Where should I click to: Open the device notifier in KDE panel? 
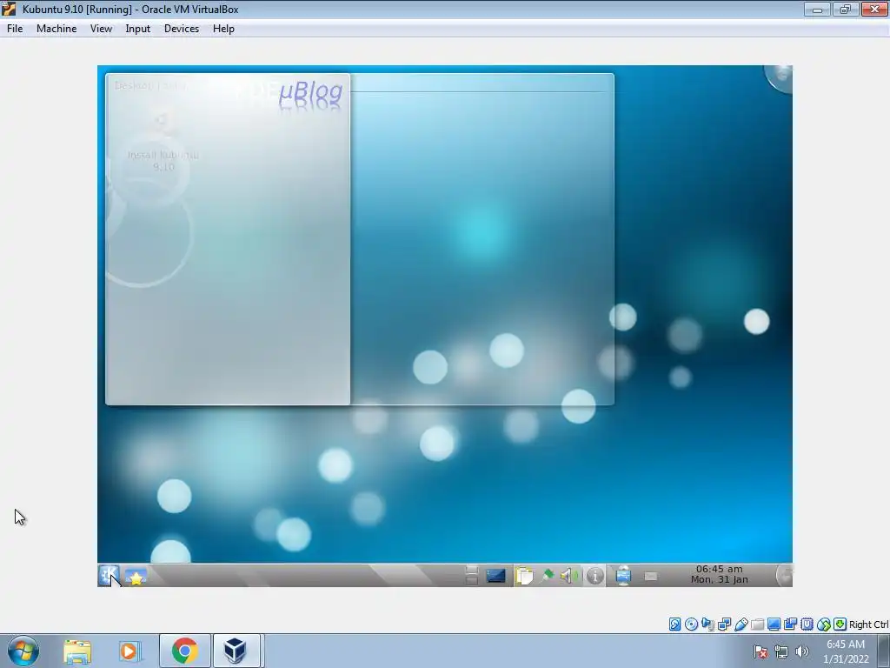623,576
